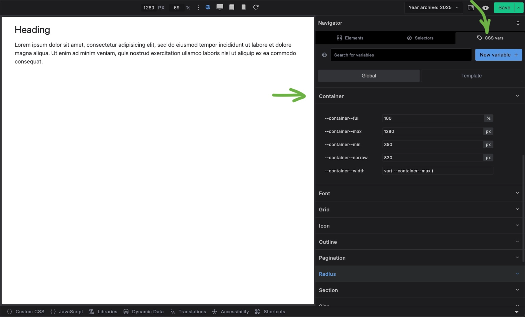Switch to the Elements tab
525x317 pixels.
350,38
